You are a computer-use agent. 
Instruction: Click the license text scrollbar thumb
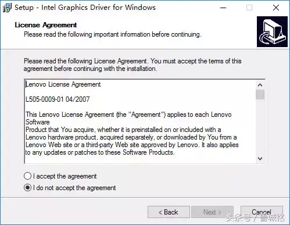pos(260,94)
